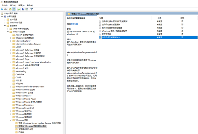The width and height of the screenshot is (198, 134).
Task: Click the 策略设置 edit link
Action: click(74, 24)
